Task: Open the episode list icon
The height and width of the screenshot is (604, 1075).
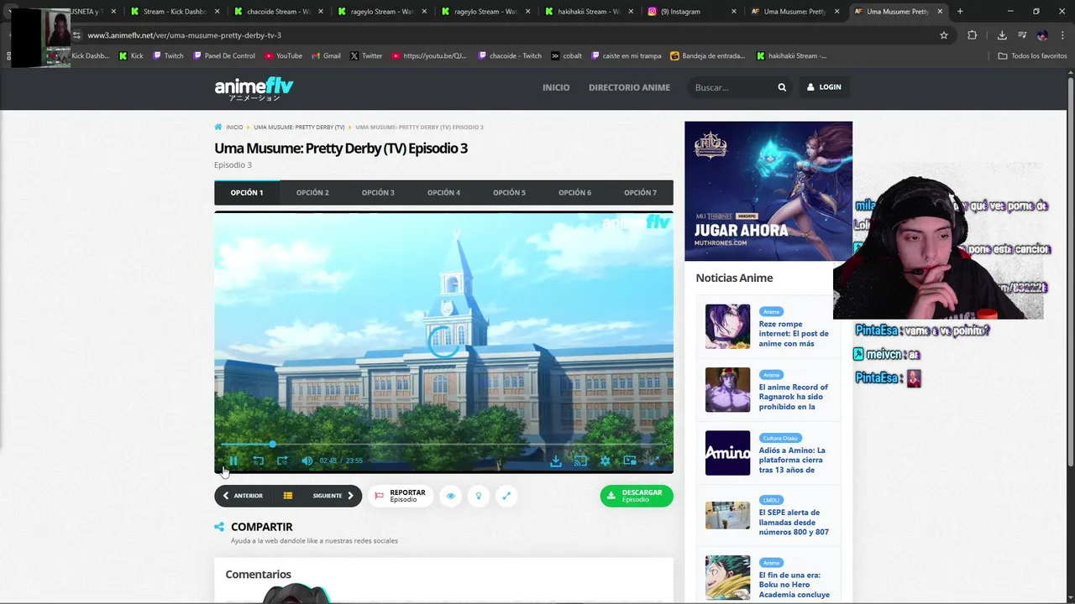Action: pyautogui.click(x=288, y=496)
